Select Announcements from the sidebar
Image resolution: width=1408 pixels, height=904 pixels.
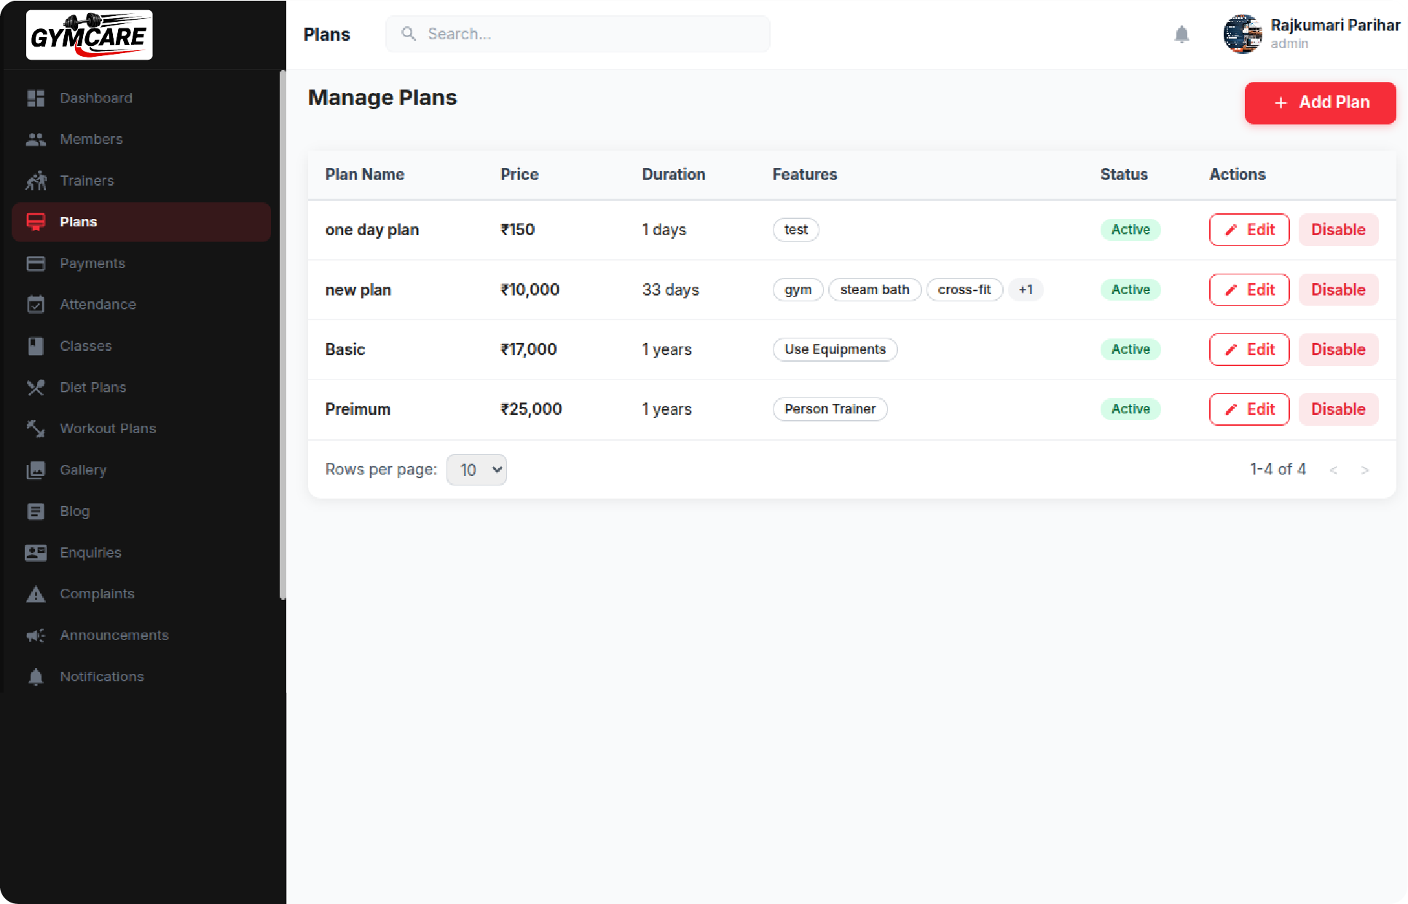114,635
